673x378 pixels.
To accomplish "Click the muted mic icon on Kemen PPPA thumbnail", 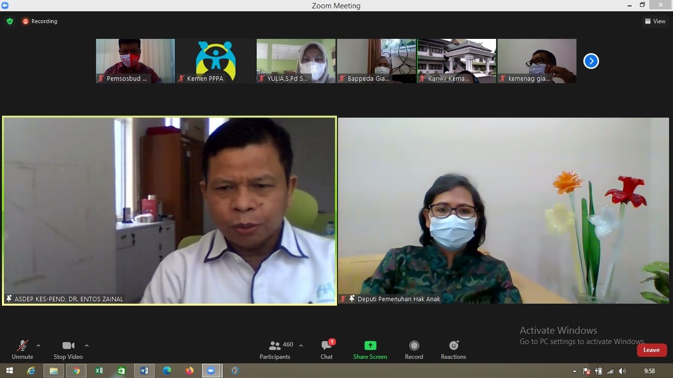I will (x=181, y=78).
